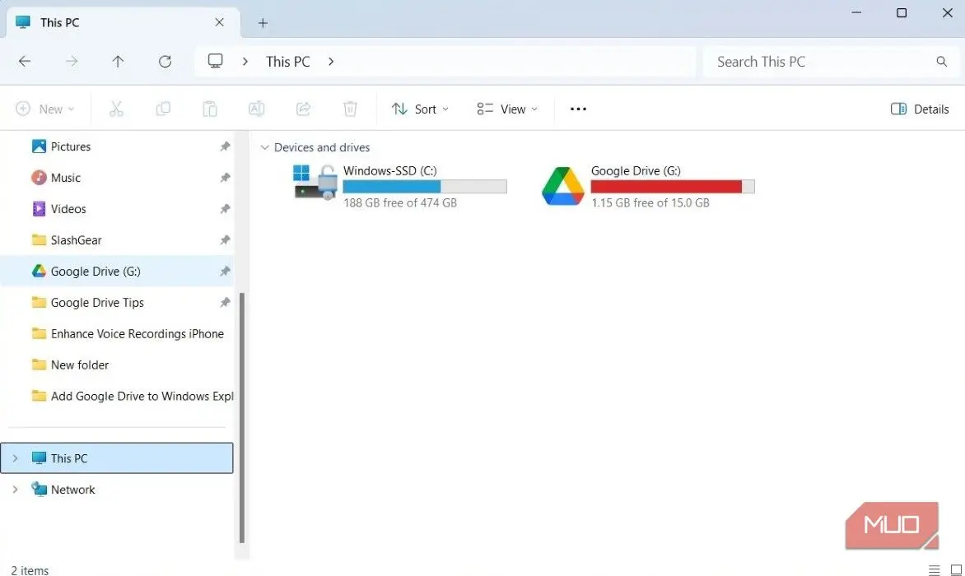Add a new tab
The height and width of the screenshot is (576, 965).
pyautogui.click(x=263, y=23)
